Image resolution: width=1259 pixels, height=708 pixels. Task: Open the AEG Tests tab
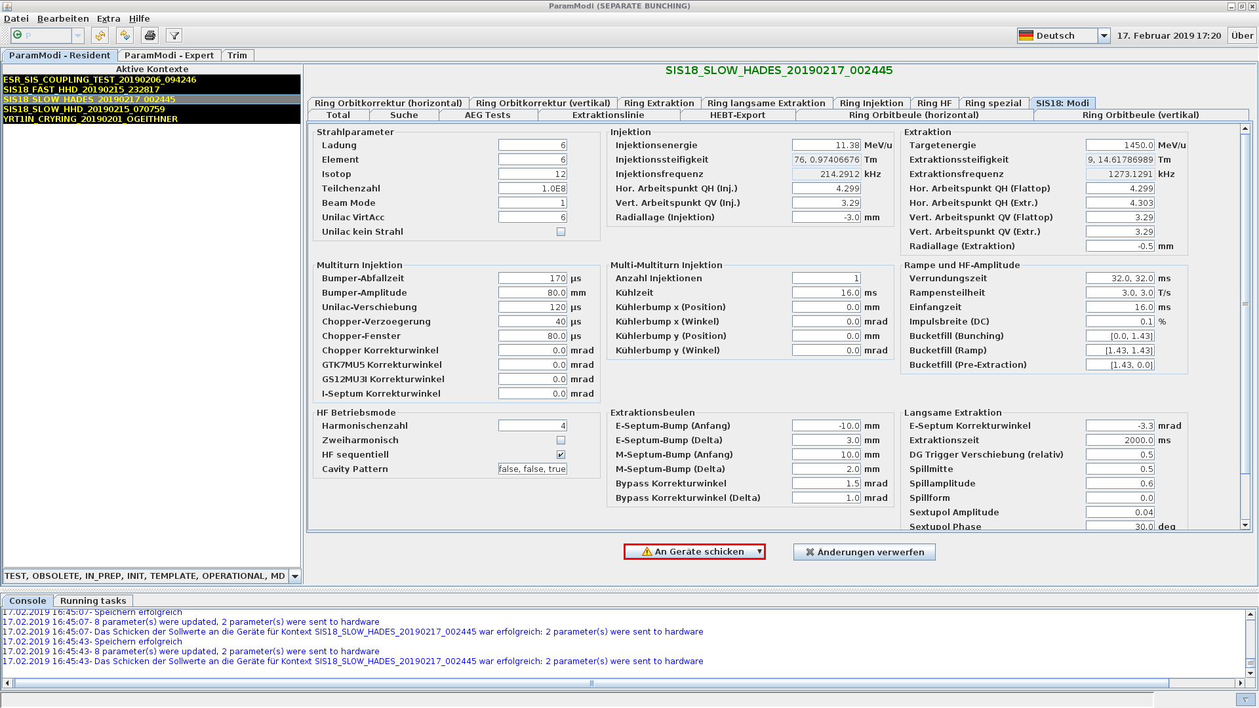tap(487, 115)
